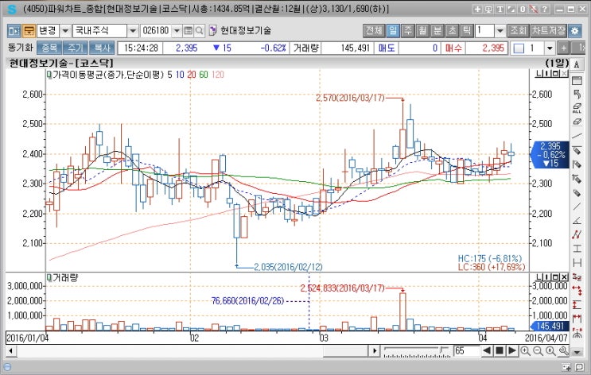Screen dimensions: 591x375
Task: Click the candle count slider
Action: pyautogui.click(x=418, y=351)
